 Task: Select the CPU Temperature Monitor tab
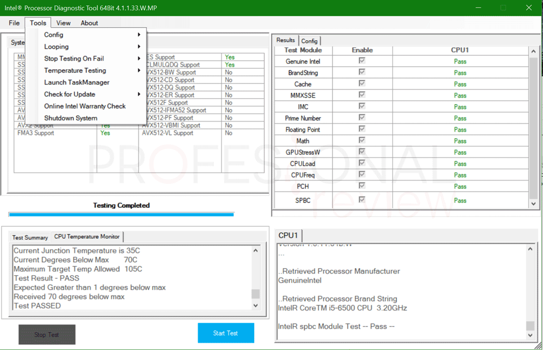pyautogui.click(x=87, y=237)
